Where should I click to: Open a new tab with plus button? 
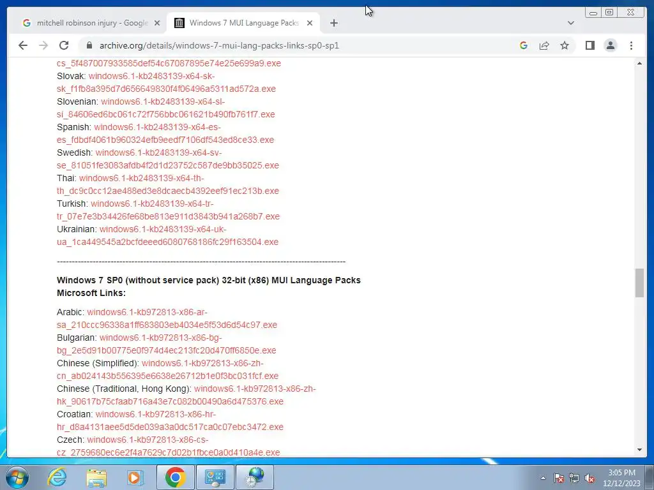(333, 23)
